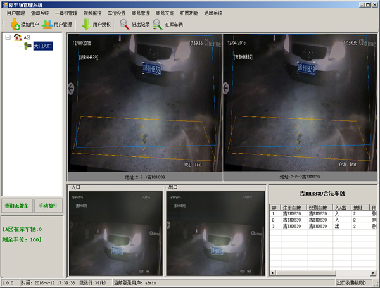Maximize the 停车场管理系统 window

coord(368,4)
